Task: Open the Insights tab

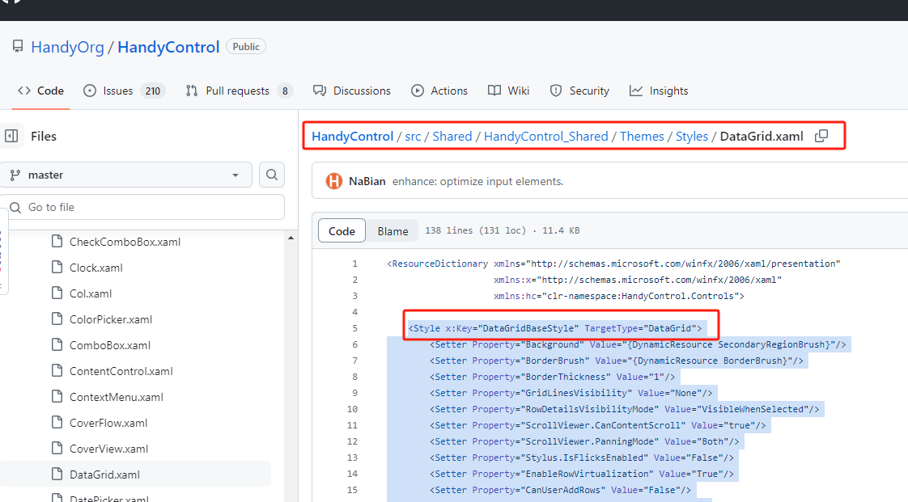Action: (x=659, y=91)
